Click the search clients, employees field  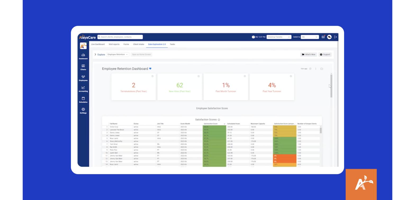point(120,37)
